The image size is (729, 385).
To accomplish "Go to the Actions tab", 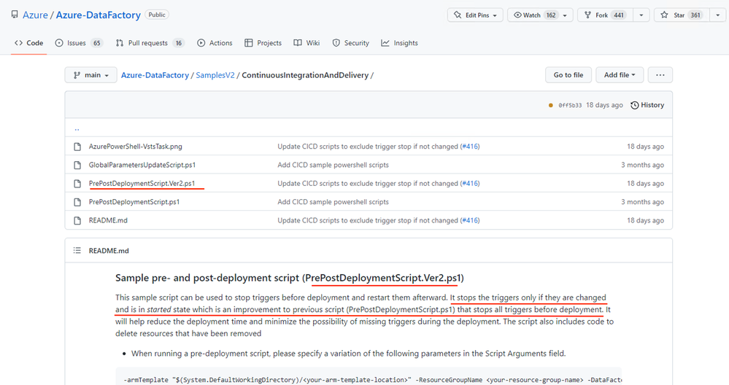I will (x=215, y=43).
